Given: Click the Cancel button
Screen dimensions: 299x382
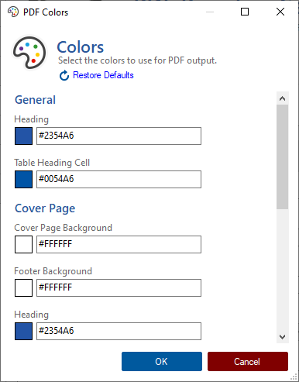Looking at the screenshot, I should [x=248, y=361].
